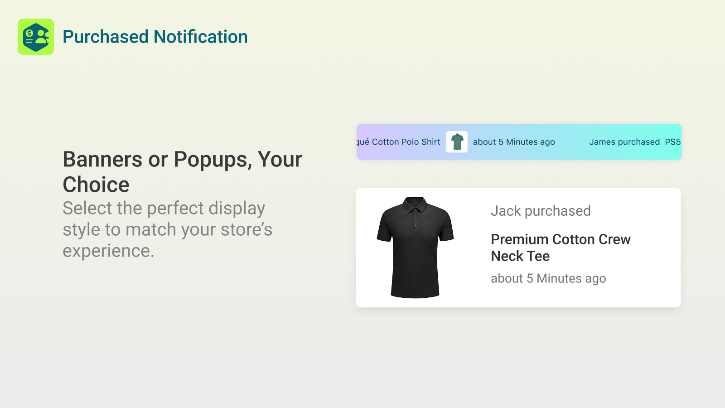The width and height of the screenshot is (725, 408).
Task: Click 'Premium Cotton Crew Neck Tee' product name
Action: [x=561, y=248]
